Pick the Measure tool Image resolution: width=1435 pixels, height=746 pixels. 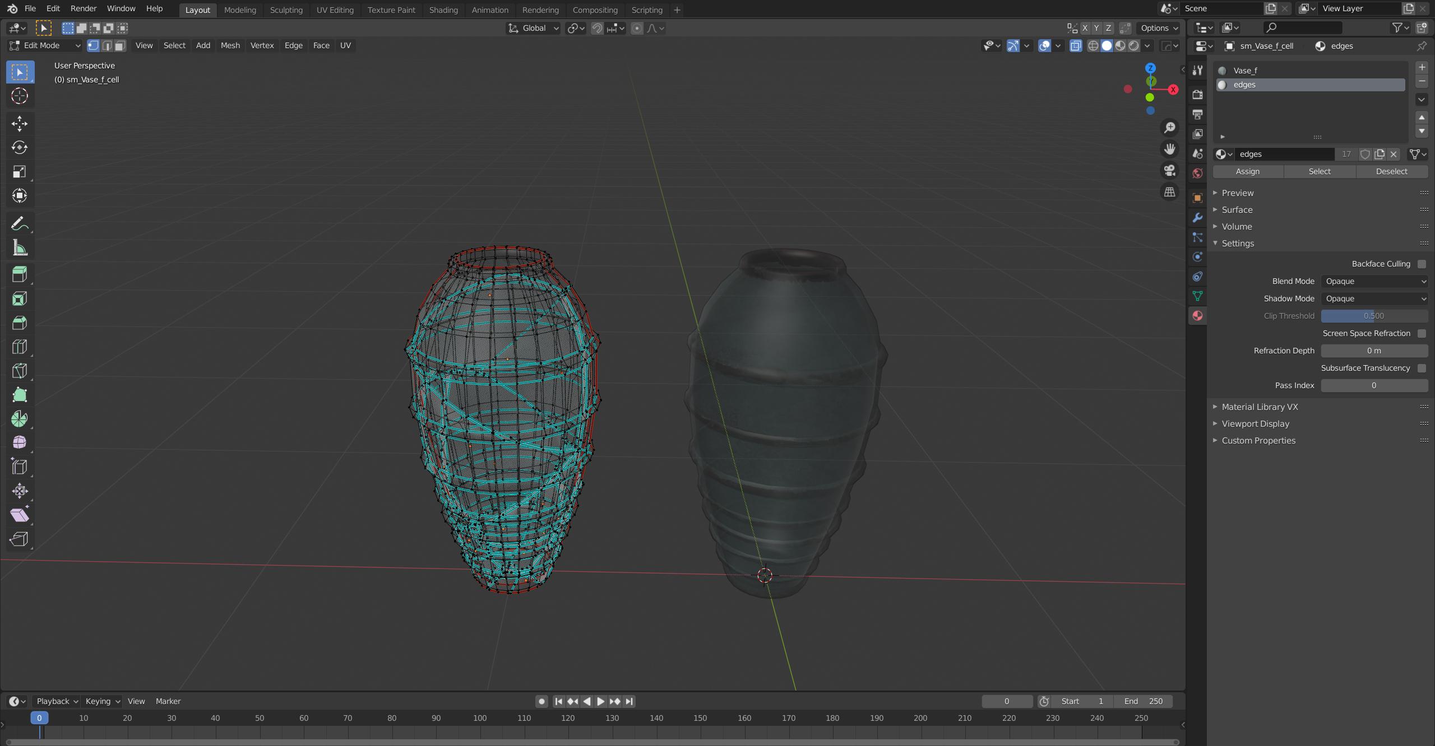coord(20,248)
